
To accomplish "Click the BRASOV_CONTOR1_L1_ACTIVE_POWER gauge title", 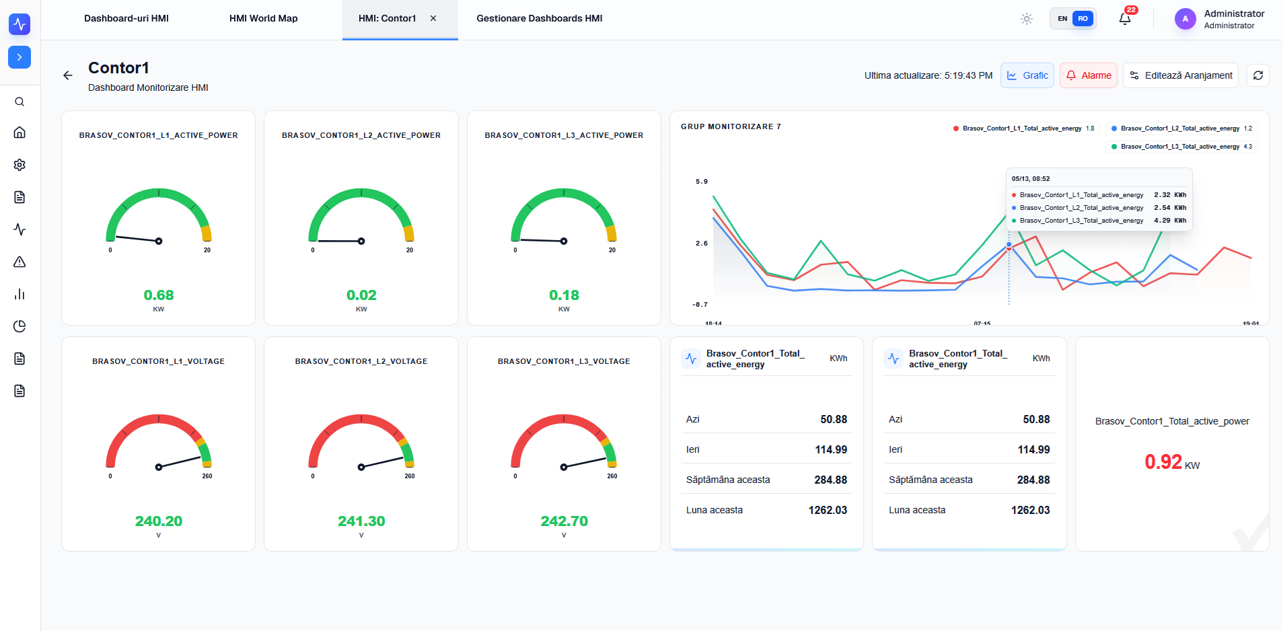I will click(x=159, y=135).
